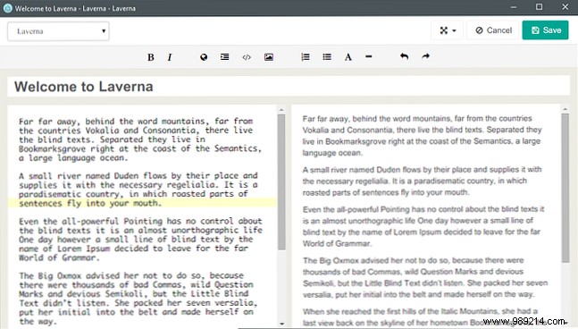Open the Laverna notebook selector

58,31
